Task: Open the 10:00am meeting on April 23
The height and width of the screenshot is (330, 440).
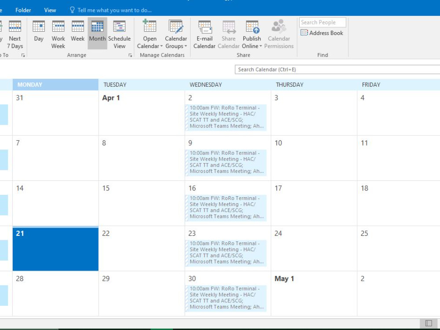Action: tap(226, 253)
